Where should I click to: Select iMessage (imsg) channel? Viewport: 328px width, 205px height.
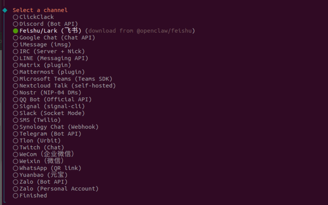coord(42,45)
